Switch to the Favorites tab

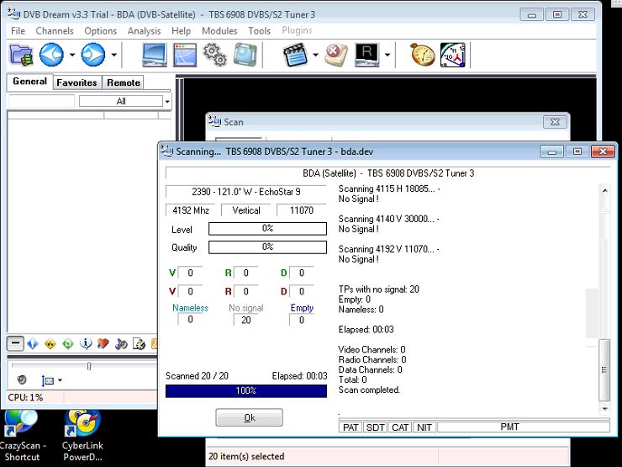point(77,82)
